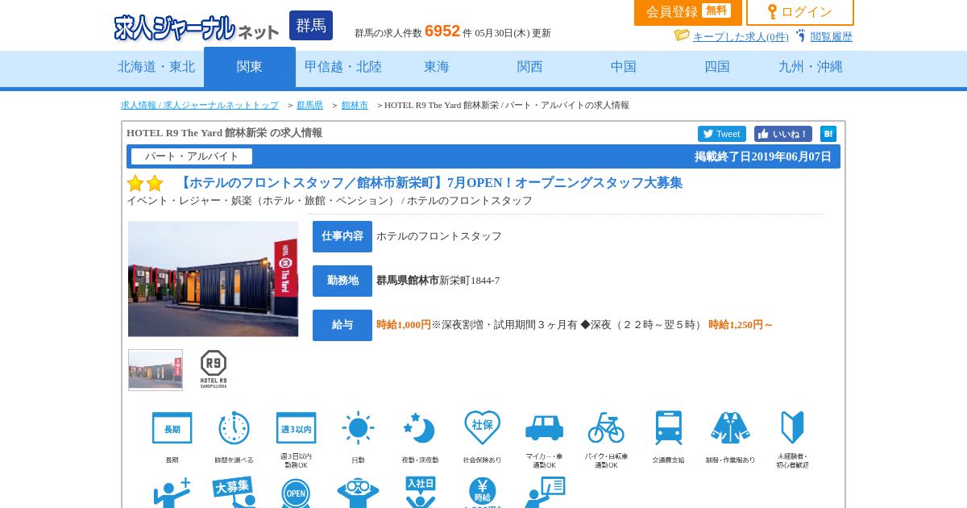967x508 pixels.
Task: Open the 館林市 breadcrumb link
Action: (x=355, y=105)
